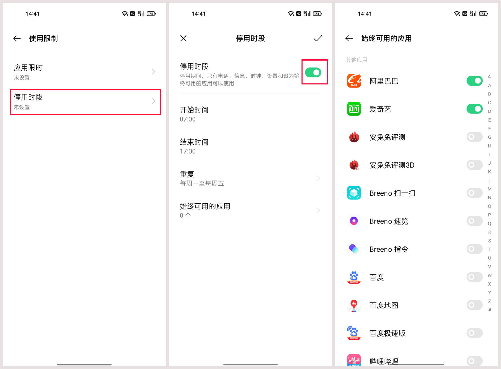Open the 安兔兔评测3D app icon
This screenshot has width=501, height=369.
point(354,165)
